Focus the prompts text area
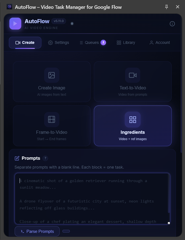 pos(92,199)
